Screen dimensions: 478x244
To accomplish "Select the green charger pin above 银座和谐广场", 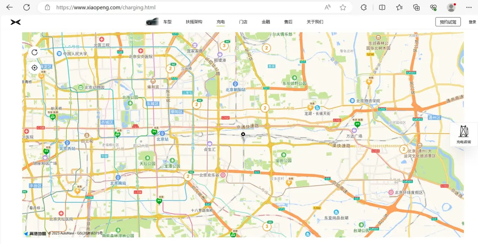I will (46, 151).
